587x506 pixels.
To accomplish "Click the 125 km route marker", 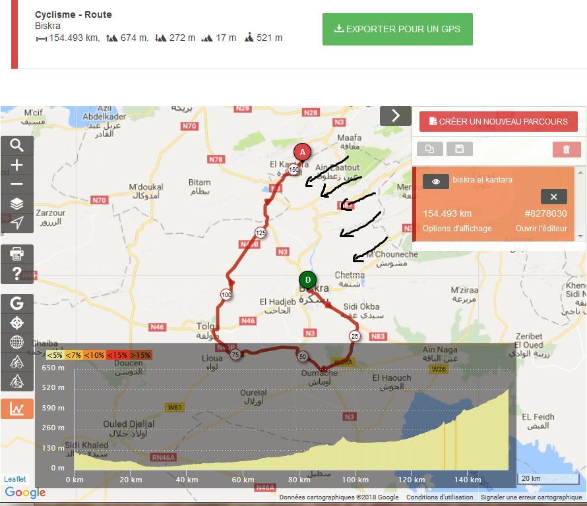I will point(261,233).
